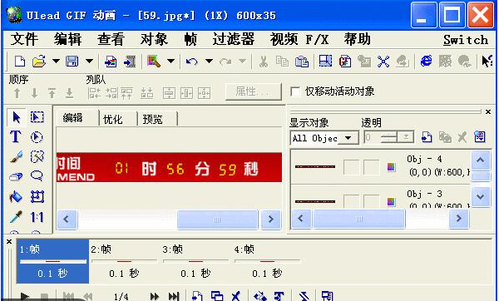Select the arrow Pick tool
This screenshot has width=499, height=301.
[17, 117]
